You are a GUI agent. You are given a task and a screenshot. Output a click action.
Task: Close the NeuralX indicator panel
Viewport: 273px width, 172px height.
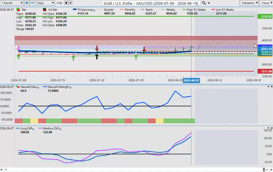pyautogui.click(x=272, y=87)
